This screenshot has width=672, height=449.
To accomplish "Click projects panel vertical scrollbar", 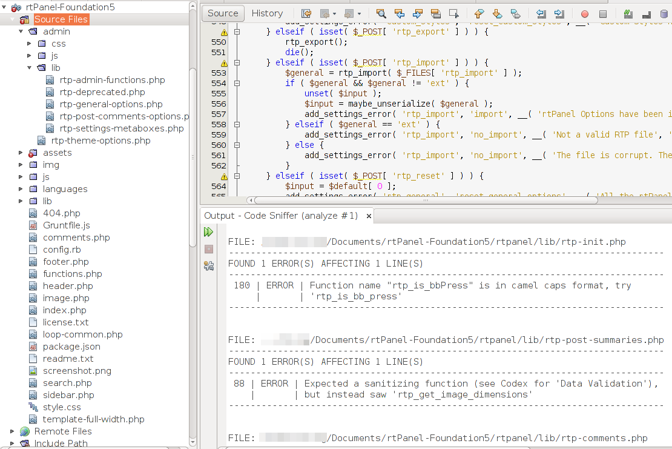I will [x=193, y=157].
